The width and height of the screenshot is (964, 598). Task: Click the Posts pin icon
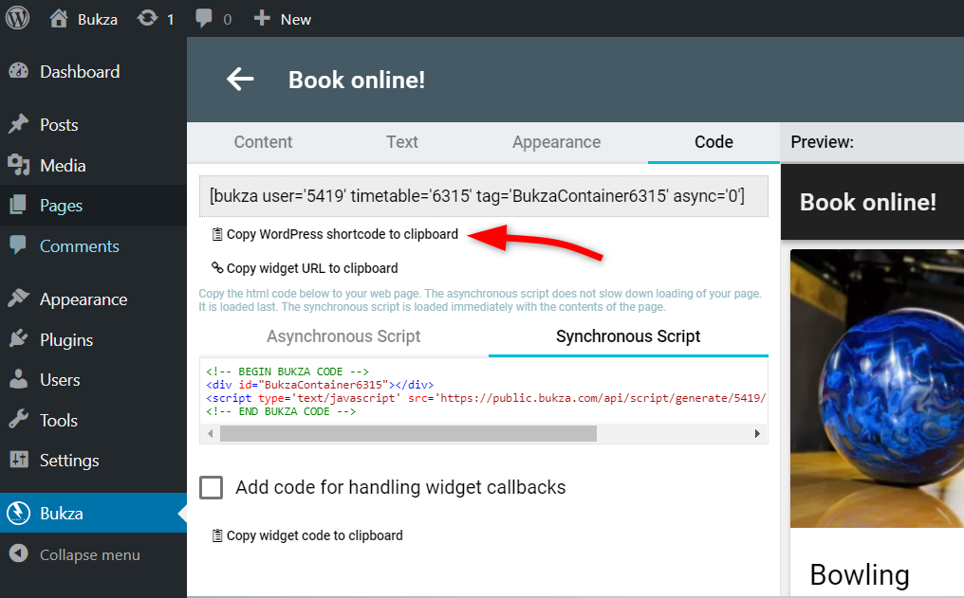tap(18, 124)
